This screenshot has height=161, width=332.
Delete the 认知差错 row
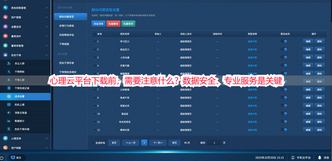click(319, 90)
